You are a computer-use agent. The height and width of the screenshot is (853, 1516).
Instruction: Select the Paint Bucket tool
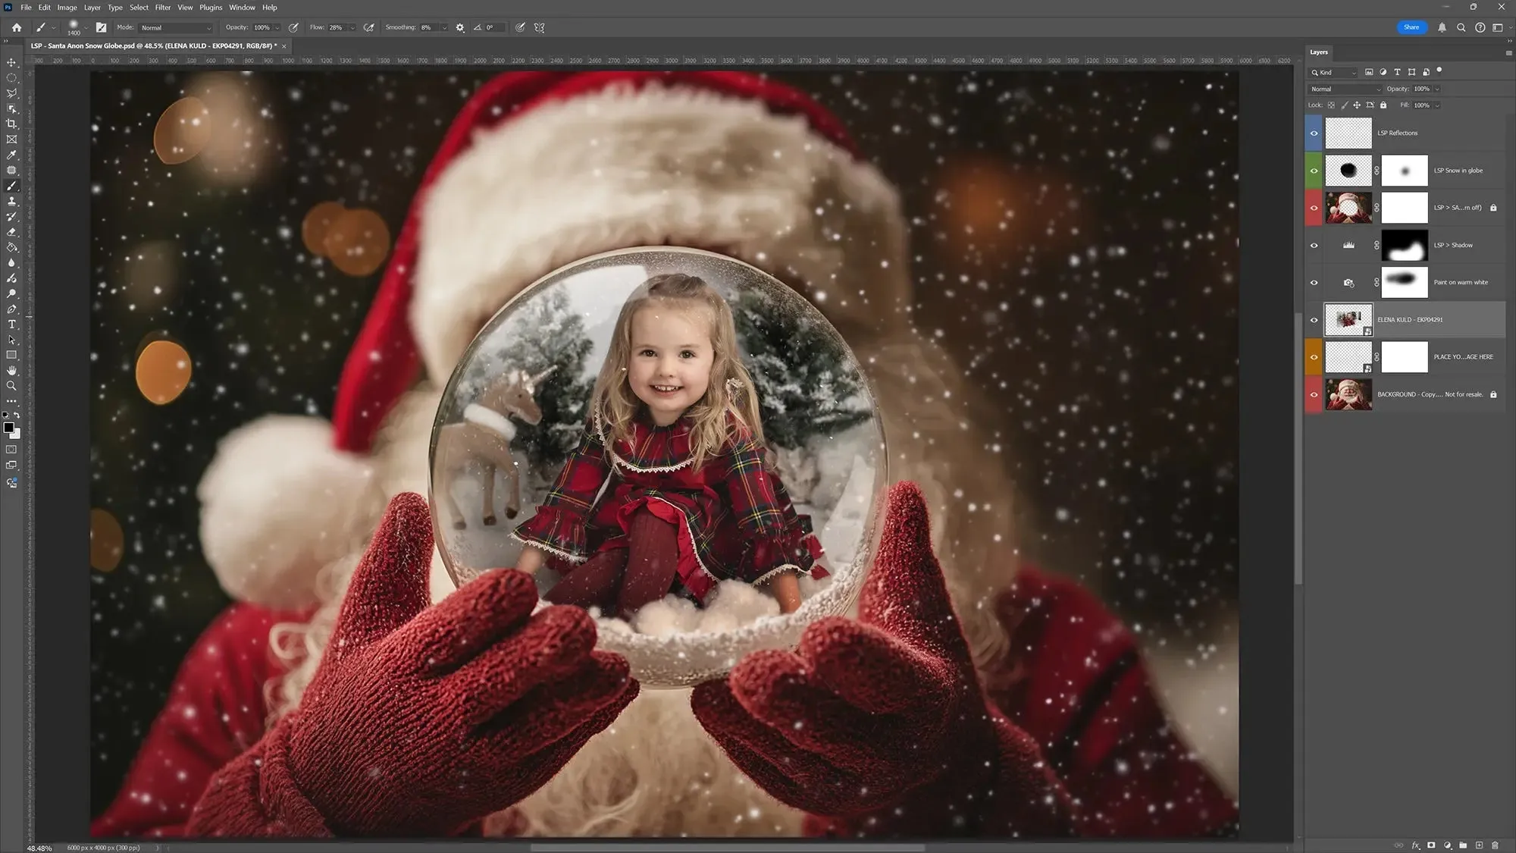tap(11, 247)
